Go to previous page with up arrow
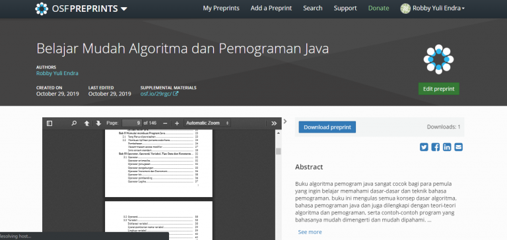Screen dimensions: 507x240 tap(86, 123)
